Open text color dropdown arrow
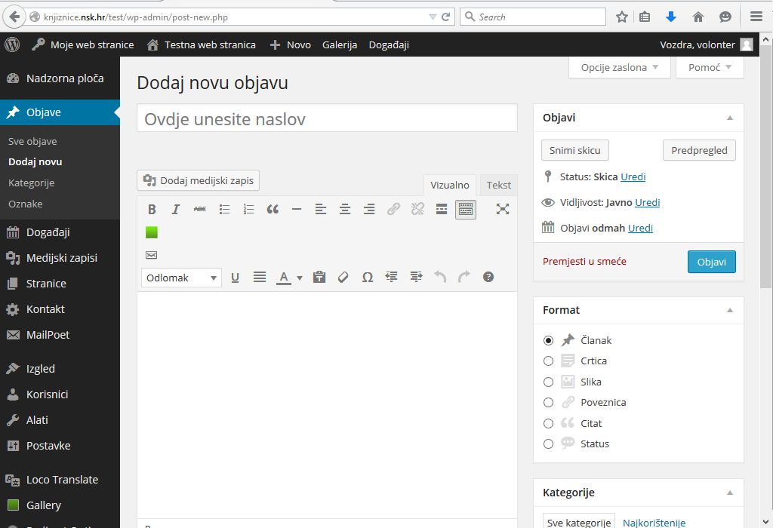This screenshot has width=773, height=528. pyautogui.click(x=299, y=278)
